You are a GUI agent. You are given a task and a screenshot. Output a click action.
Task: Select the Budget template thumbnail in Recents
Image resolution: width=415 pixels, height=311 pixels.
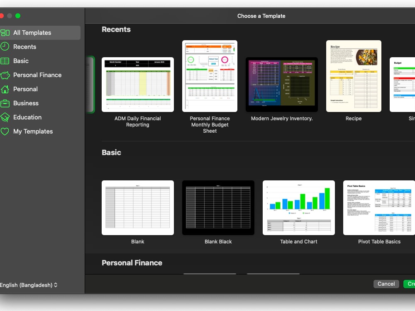[x=402, y=85]
